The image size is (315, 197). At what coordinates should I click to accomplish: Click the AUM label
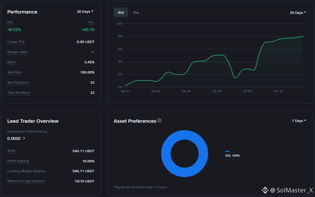click(x=11, y=151)
